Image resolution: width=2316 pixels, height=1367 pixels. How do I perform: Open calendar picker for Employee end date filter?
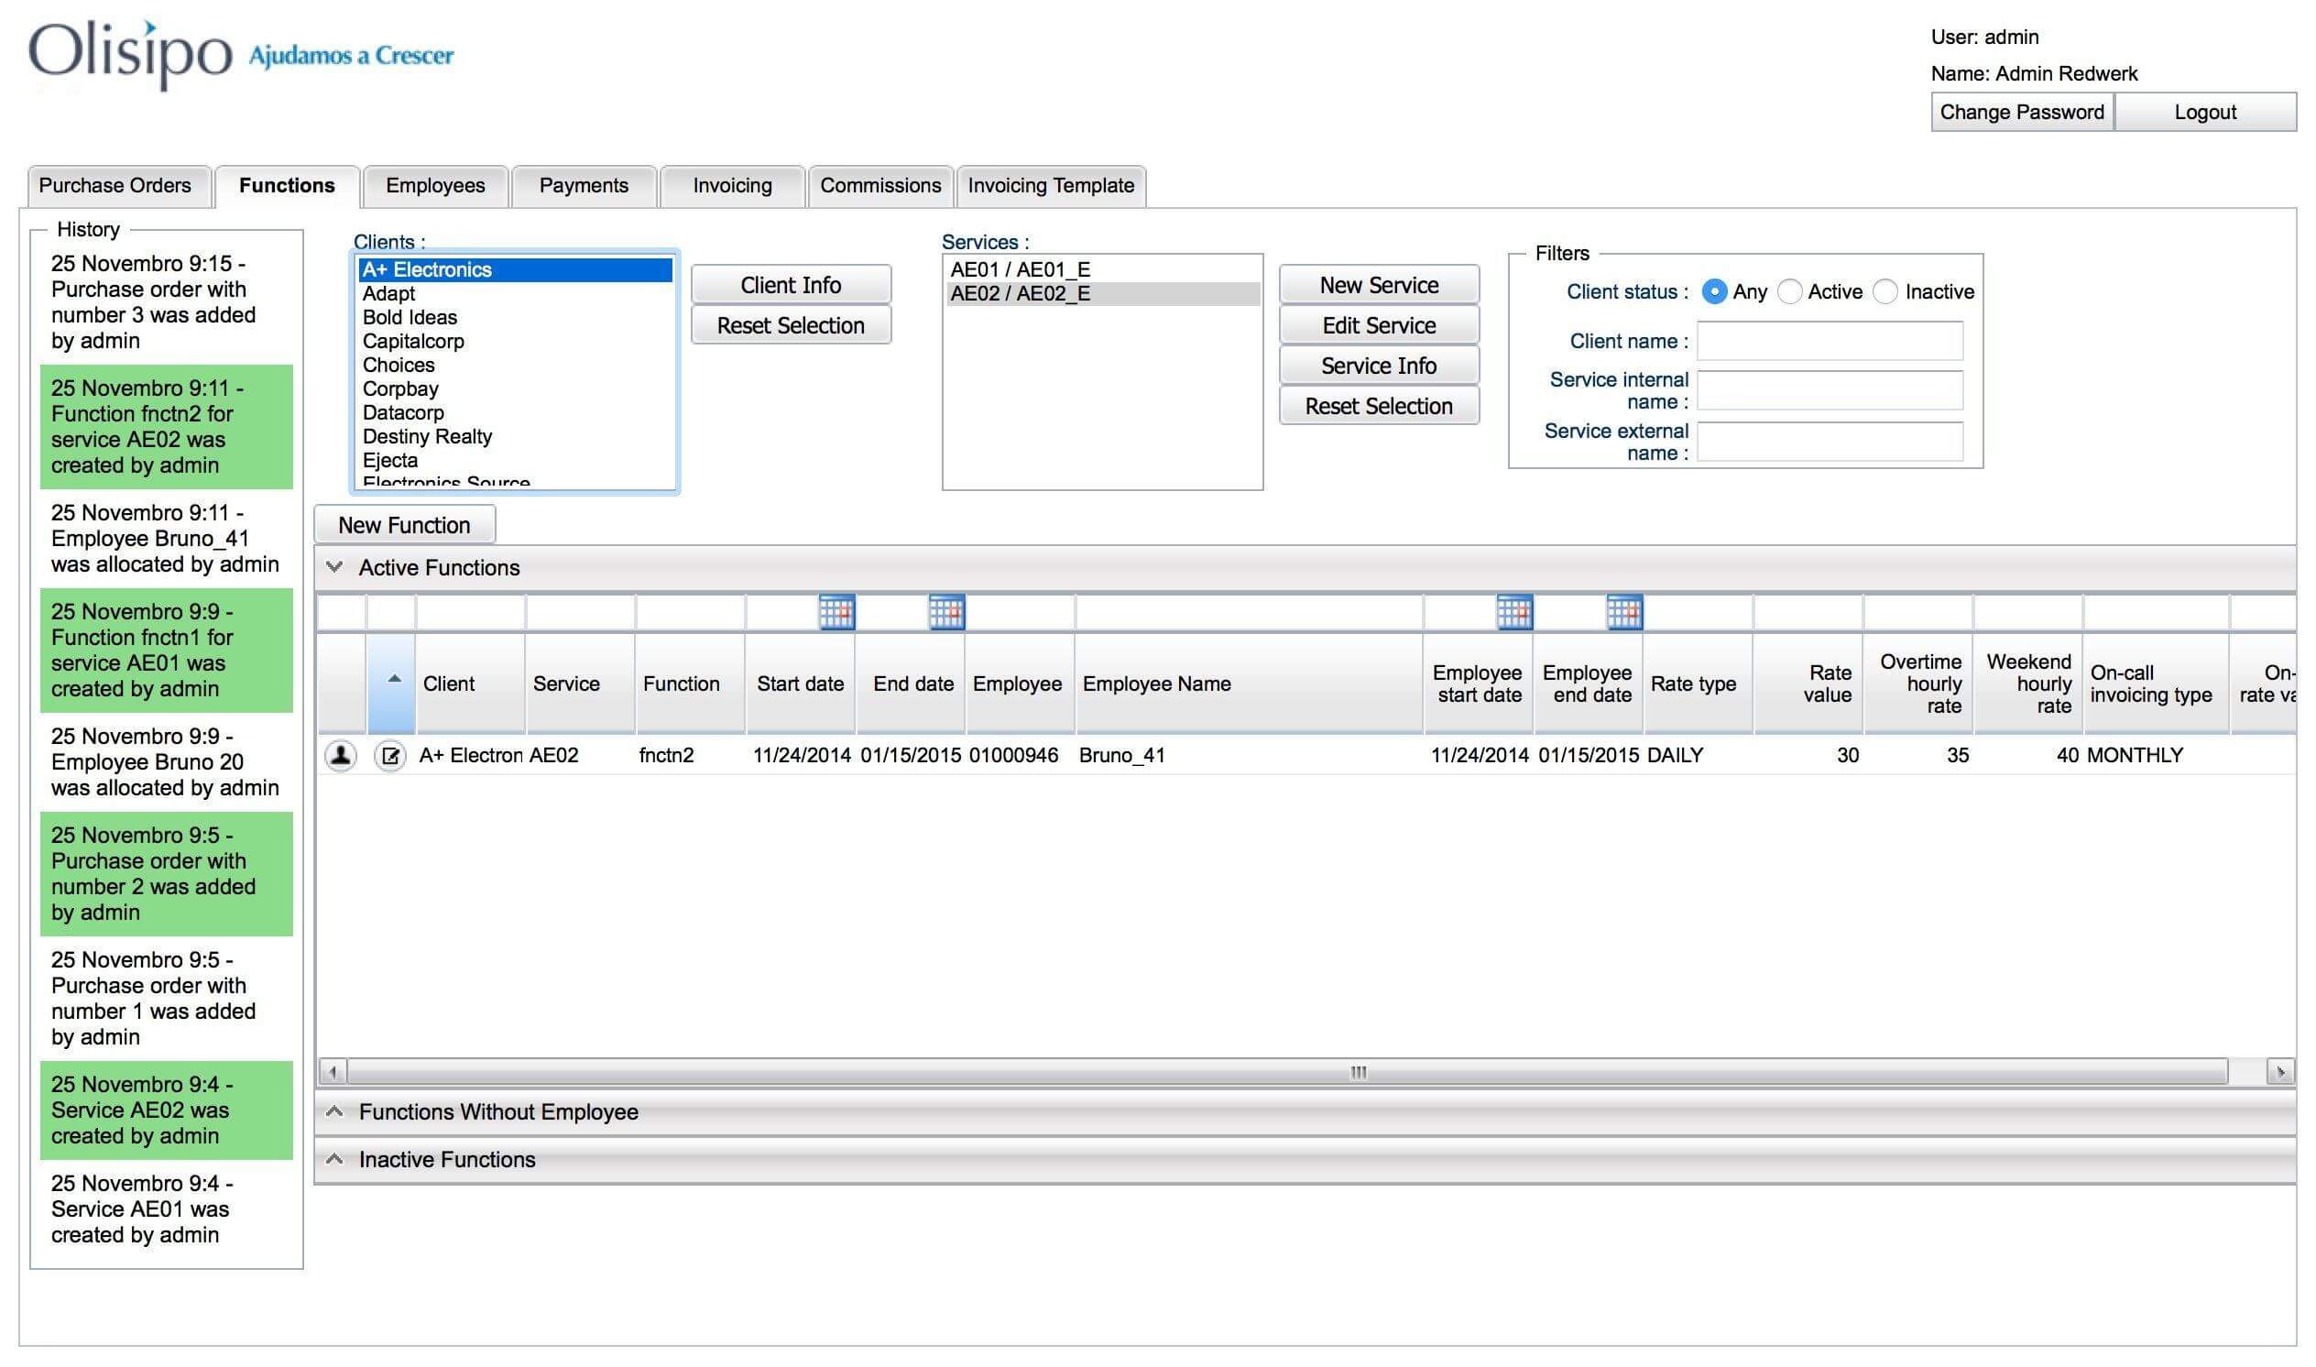1623,613
